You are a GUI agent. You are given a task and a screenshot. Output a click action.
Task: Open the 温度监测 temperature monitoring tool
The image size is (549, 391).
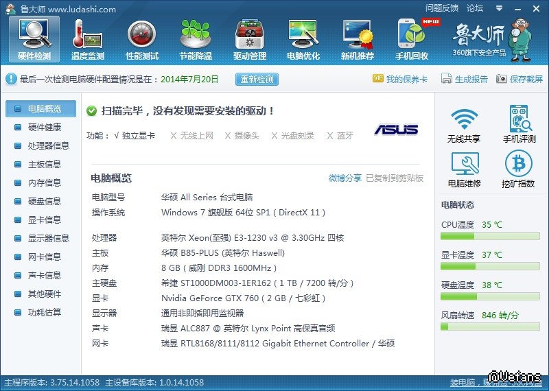pos(88,40)
